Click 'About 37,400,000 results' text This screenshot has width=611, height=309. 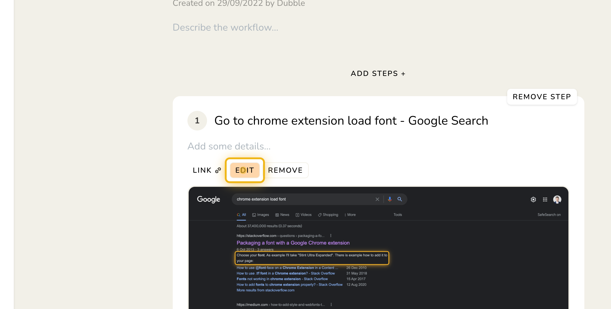click(x=269, y=226)
